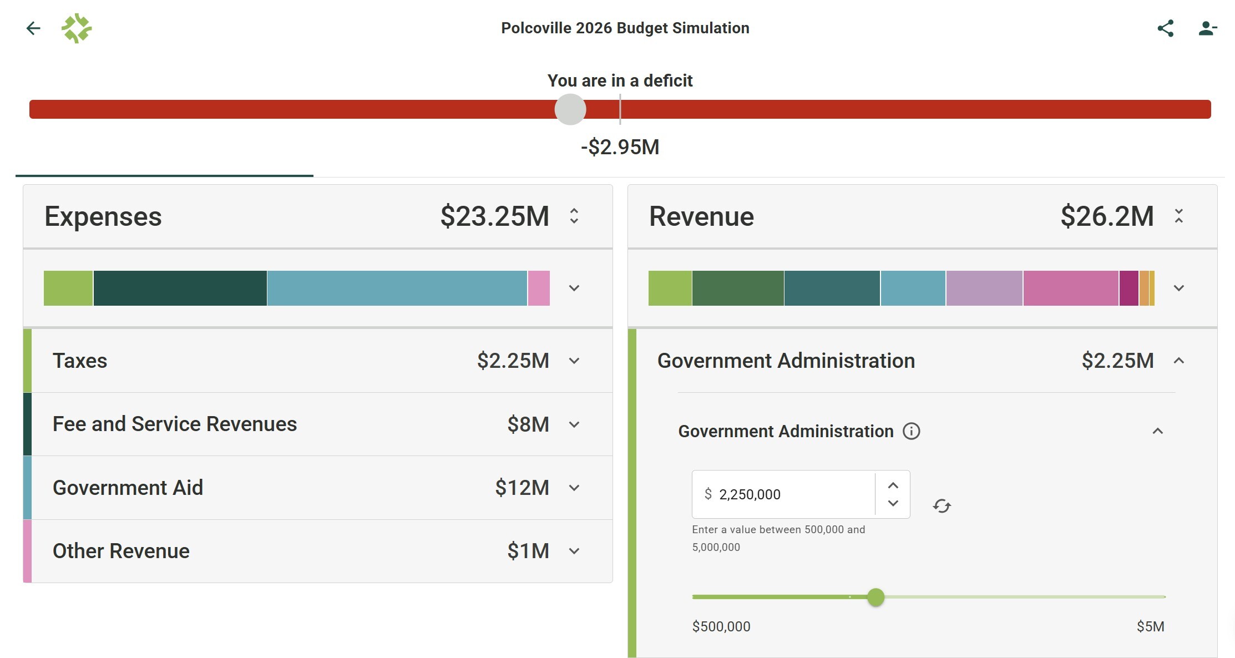This screenshot has width=1235, height=658.
Task: Click the green Polcoville logo
Action: pyautogui.click(x=77, y=28)
